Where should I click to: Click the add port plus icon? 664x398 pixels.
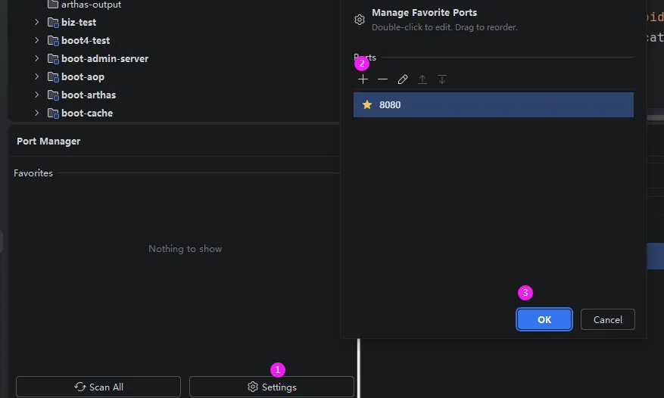(363, 79)
